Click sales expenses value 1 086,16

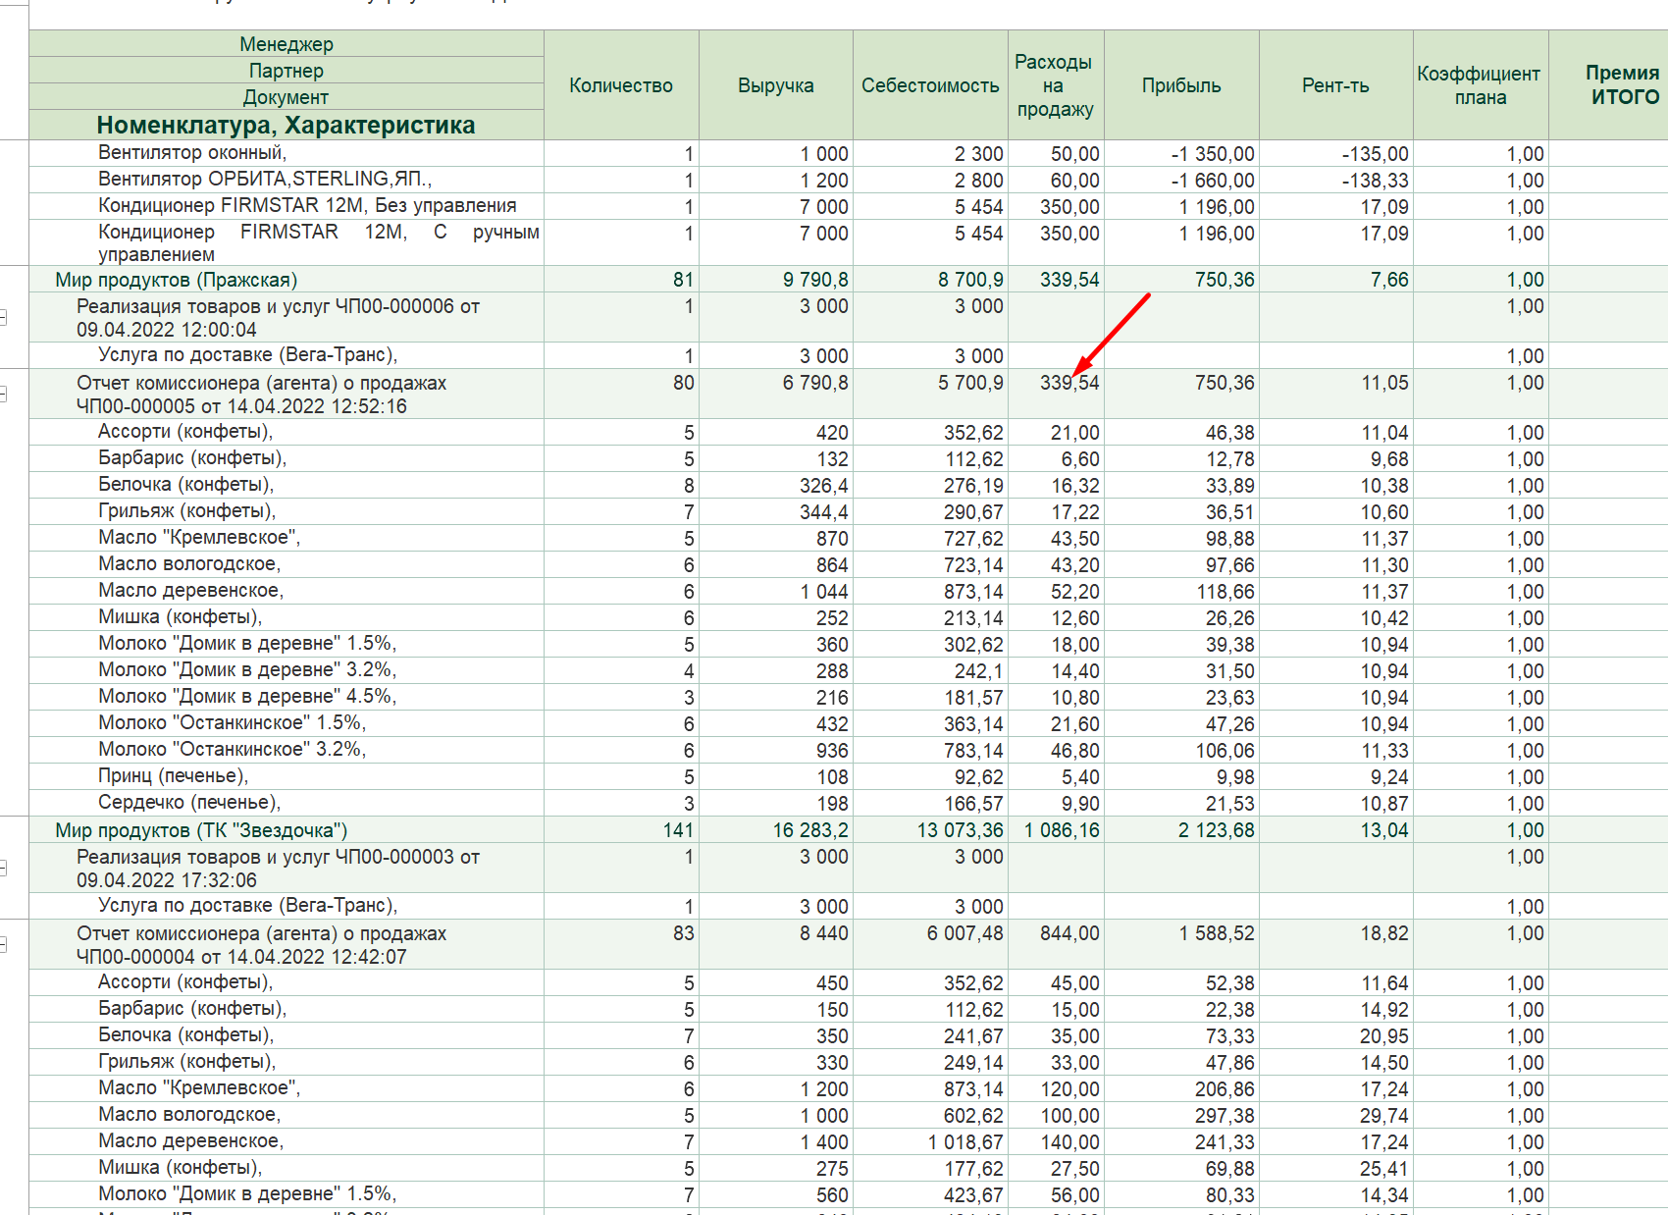(1063, 830)
